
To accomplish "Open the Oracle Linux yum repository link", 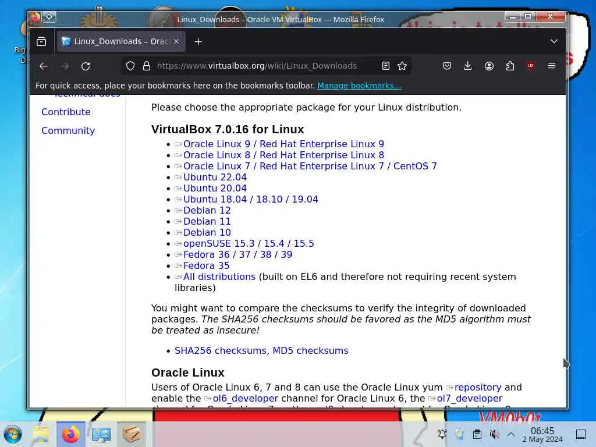I will [x=478, y=387].
